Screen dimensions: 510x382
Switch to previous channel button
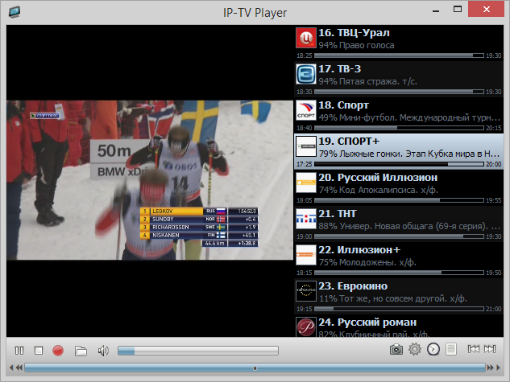coord(474,349)
